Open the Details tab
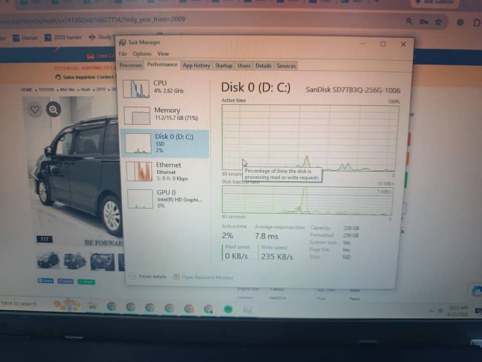482x362 pixels. [263, 66]
